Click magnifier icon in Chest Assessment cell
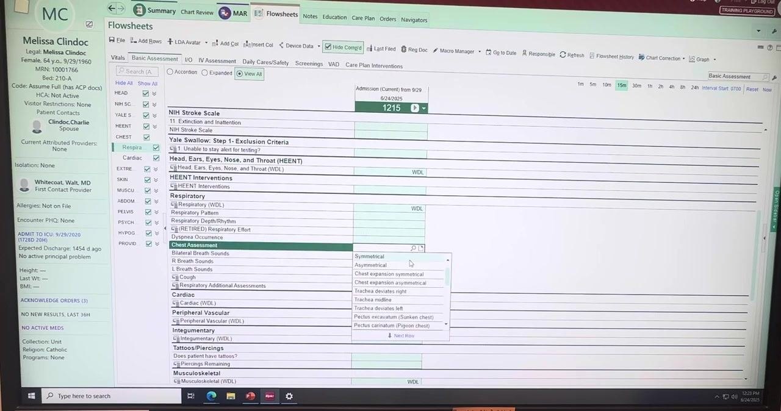The width and height of the screenshot is (781, 411). click(413, 248)
